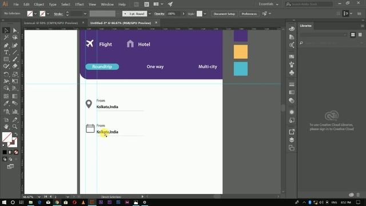366x206 pixels.
Task: Select the Pen tool
Action: (x=6, y=45)
